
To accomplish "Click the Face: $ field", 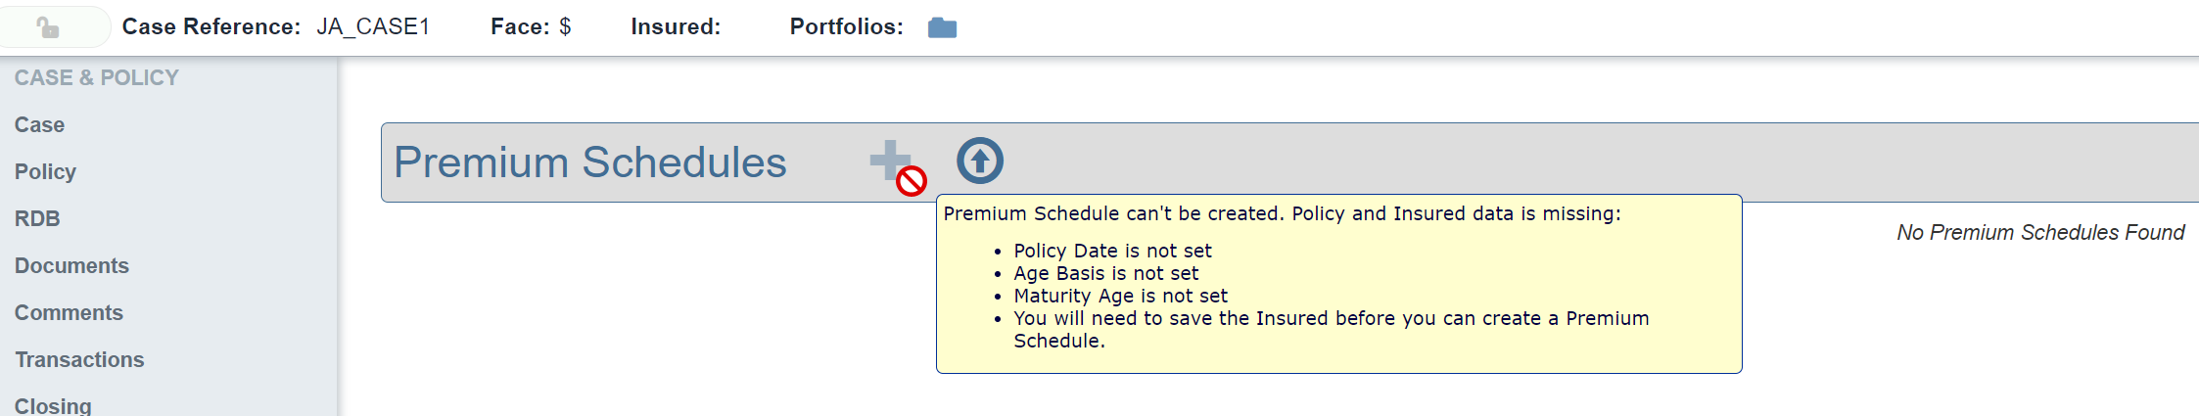I will tap(531, 27).
